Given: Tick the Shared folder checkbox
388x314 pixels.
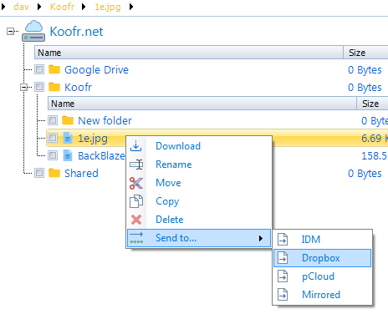Looking at the screenshot, I should coord(39,173).
